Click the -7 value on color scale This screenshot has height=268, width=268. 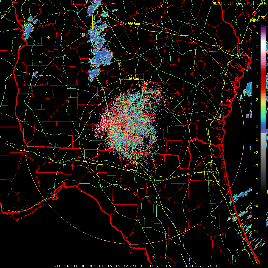point(256,219)
